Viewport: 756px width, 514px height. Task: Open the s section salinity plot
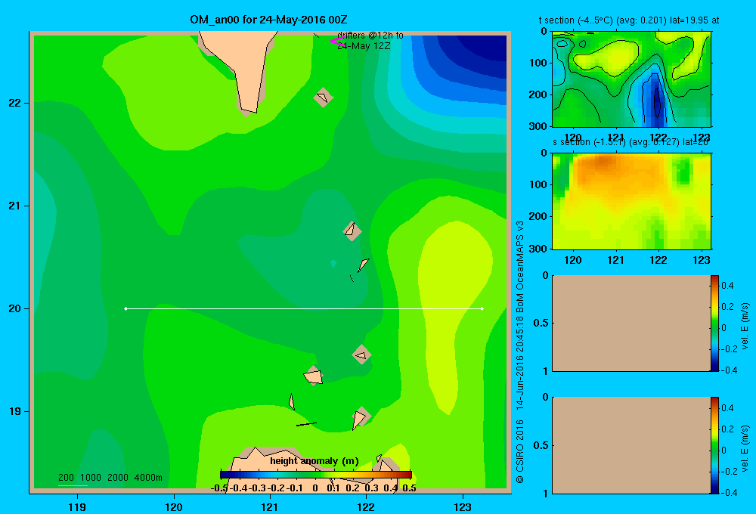coord(631,201)
